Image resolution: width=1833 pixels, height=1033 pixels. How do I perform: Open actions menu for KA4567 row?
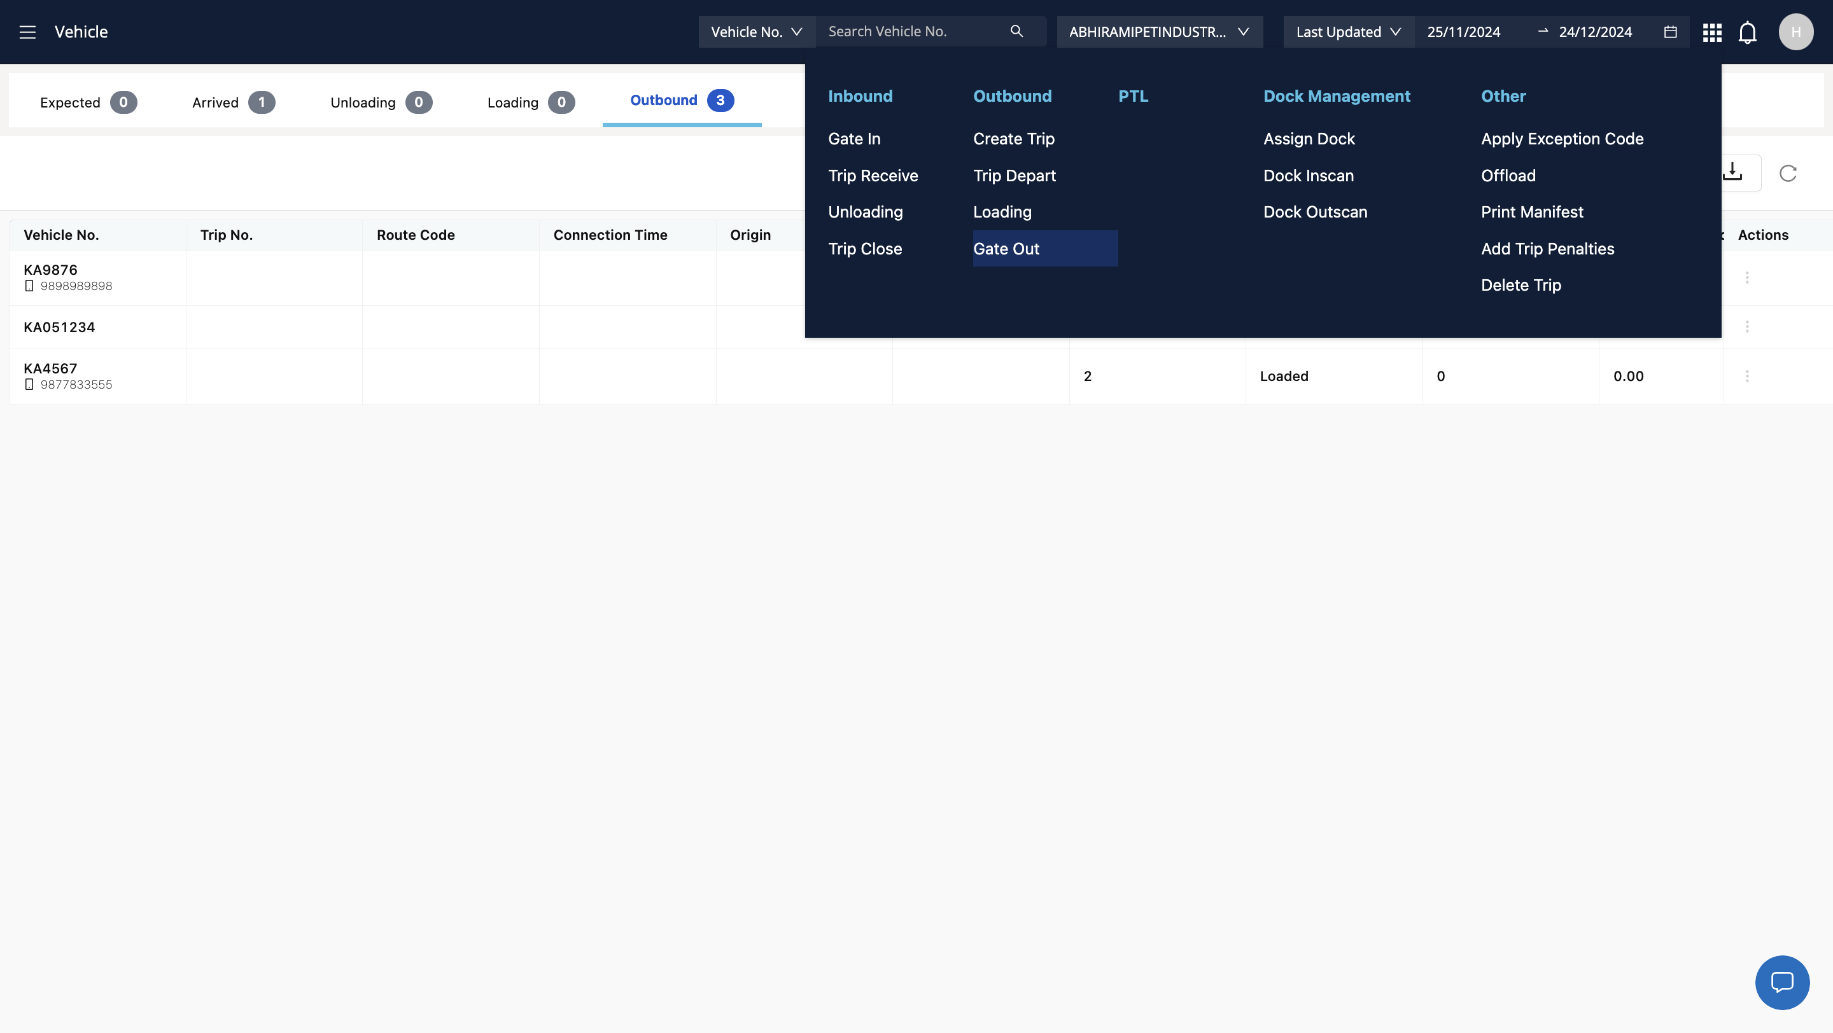1747,376
